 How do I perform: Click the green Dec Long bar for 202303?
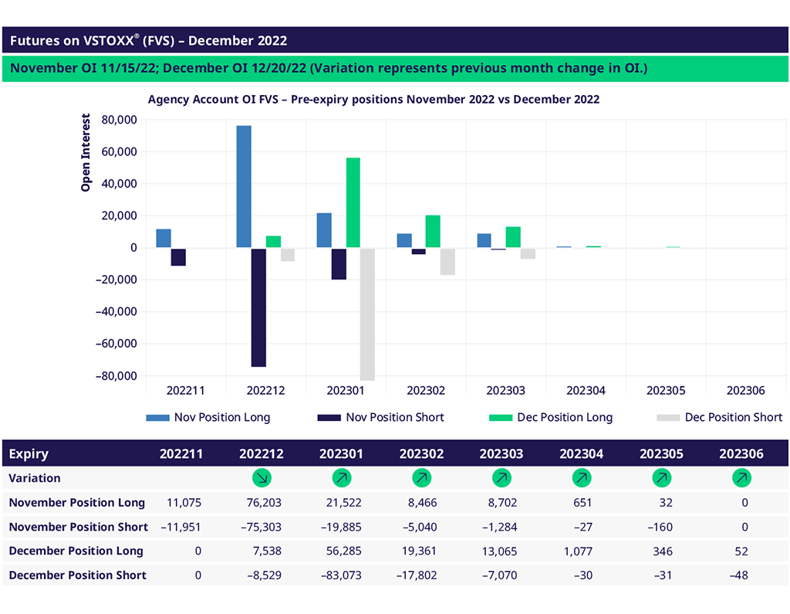tap(513, 237)
